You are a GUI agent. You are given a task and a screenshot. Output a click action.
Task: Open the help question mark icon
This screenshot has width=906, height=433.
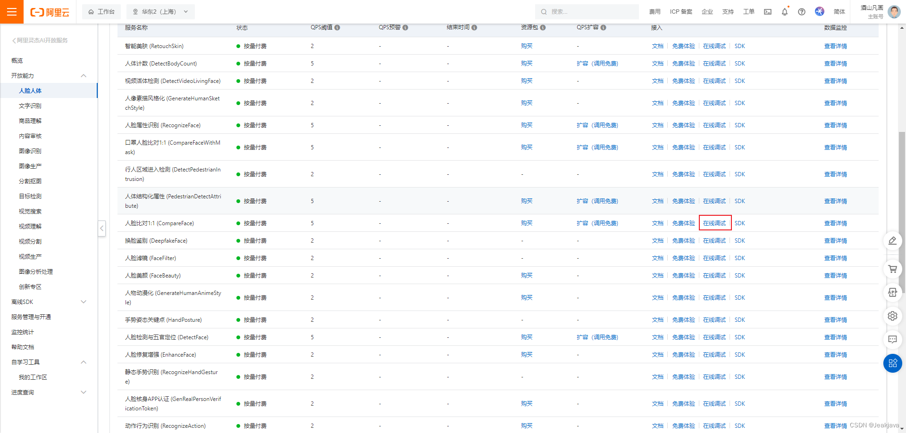click(802, 12)
